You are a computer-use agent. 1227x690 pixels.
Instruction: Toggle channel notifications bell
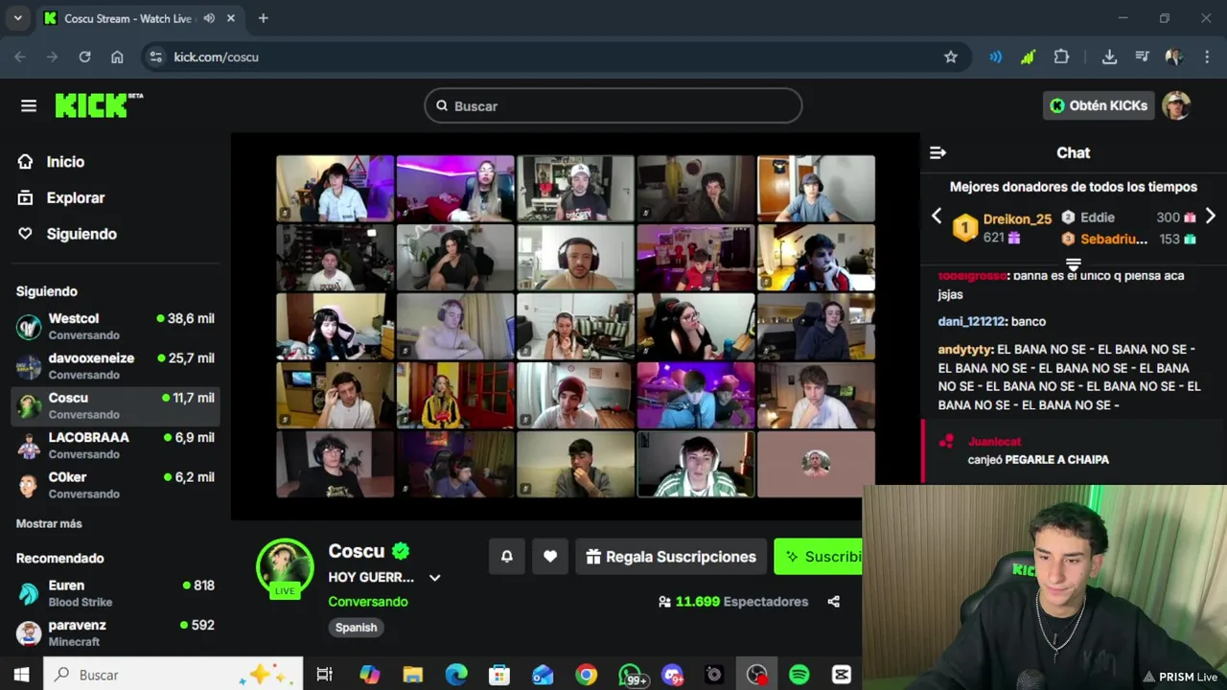[x=507, y=557]
